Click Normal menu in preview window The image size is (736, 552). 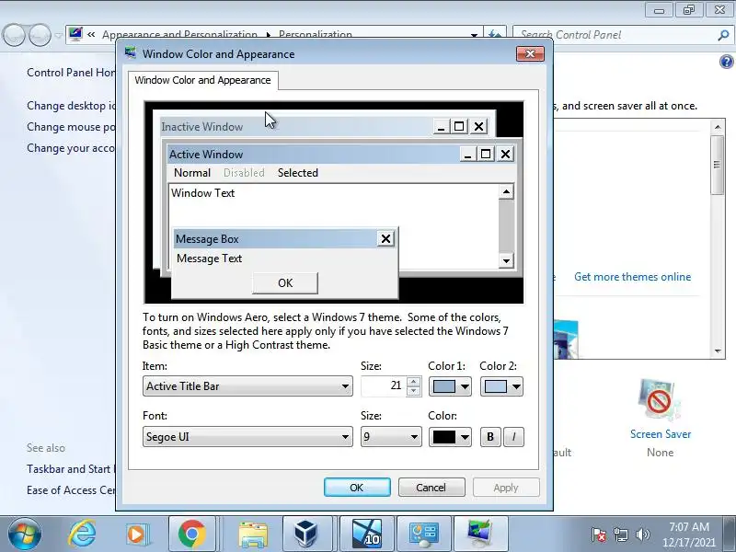pos(192,173)
